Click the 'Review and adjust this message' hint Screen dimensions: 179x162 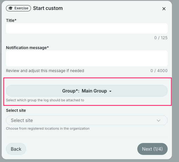click(45, 71)
